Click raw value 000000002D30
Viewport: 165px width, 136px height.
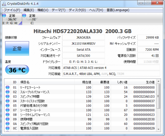click(x=144, y=119)
